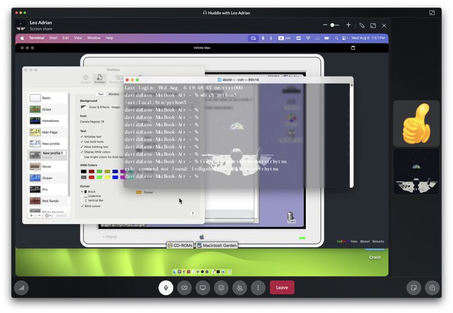
Task: Click the battery icon in menu bar
Action: pyautogui.click(x=327, y=38)
